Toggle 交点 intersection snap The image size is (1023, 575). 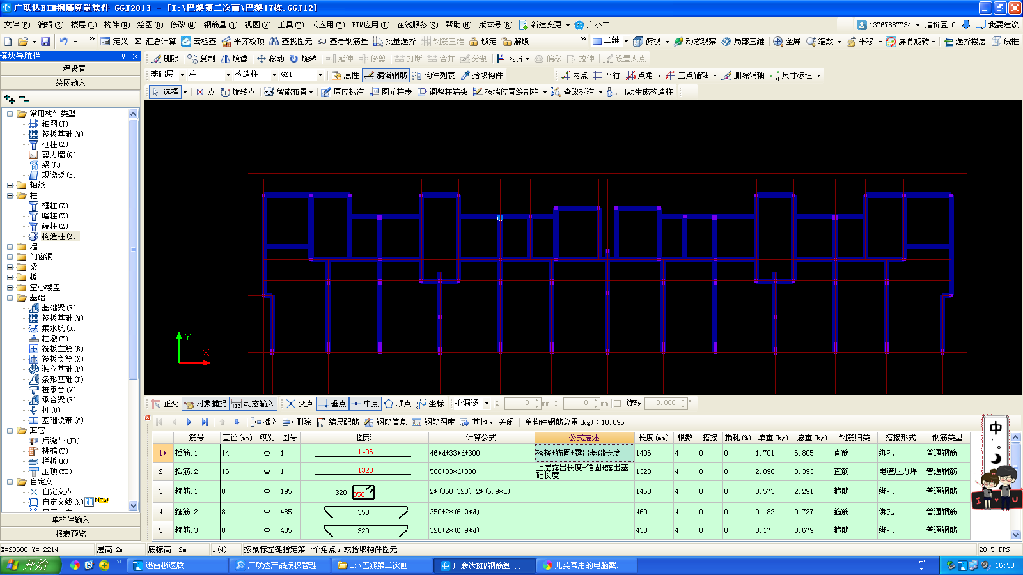click(299, 404)
